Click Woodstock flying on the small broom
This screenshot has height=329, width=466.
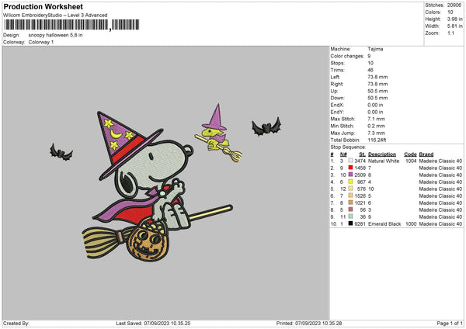coord(218,133)
